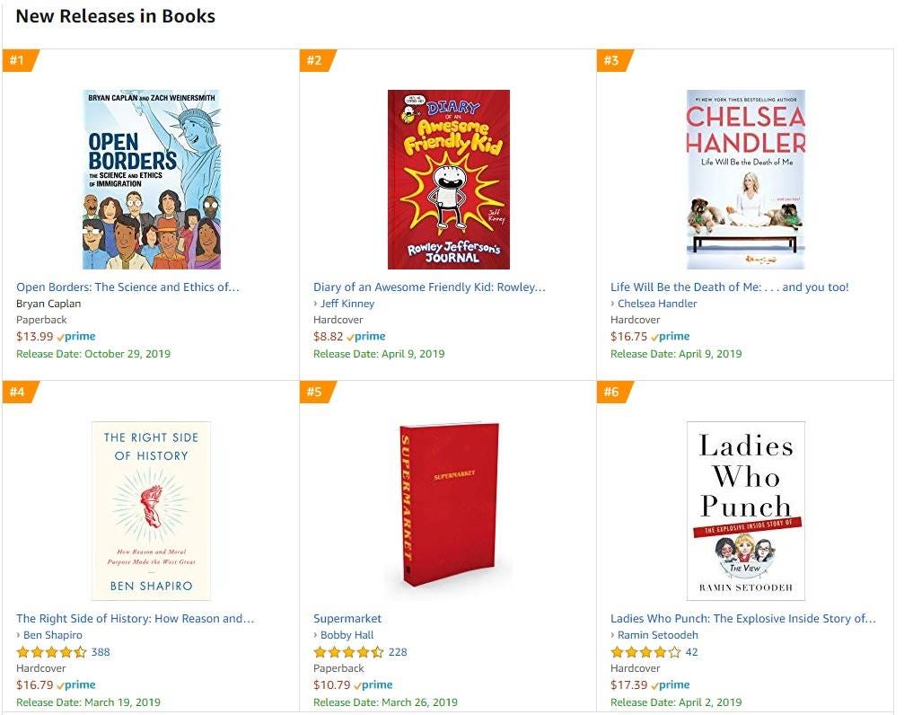Expand the author chevron beside Jeff Kinney
Screen dimensions: 904x715
(x=318, y=303)
